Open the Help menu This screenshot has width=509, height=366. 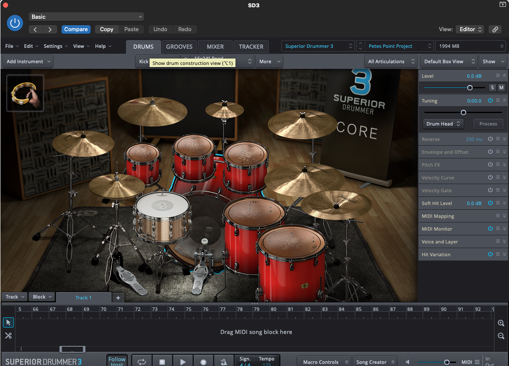click(103, 46)
